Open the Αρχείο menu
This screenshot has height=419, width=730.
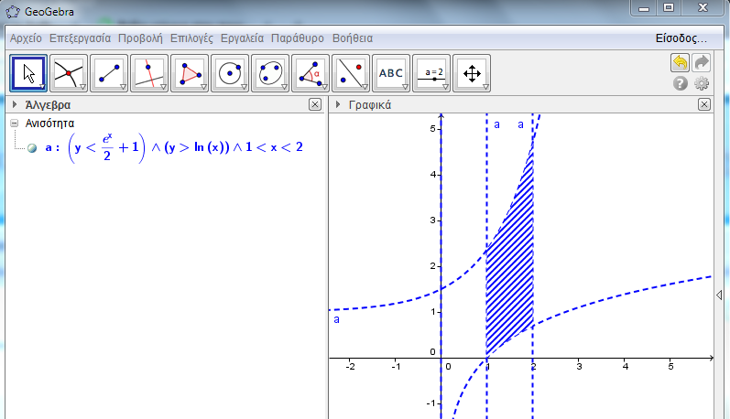pos(26,38)
